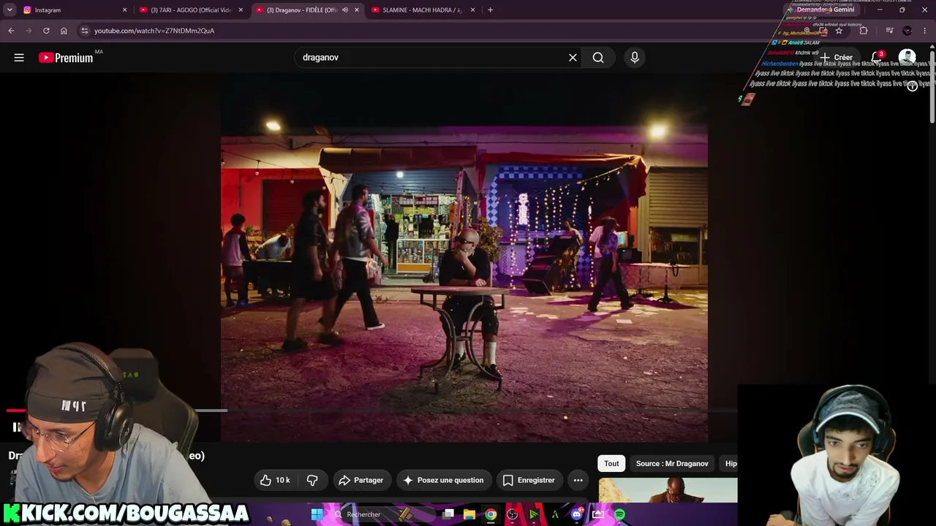Reload the current page
Screen dimensions: 936x526
coord(46,31)
